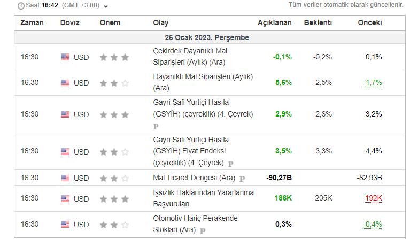410x239 pixels.
Task: Click the revised previous value -1,7%
Action: (373, 83)
